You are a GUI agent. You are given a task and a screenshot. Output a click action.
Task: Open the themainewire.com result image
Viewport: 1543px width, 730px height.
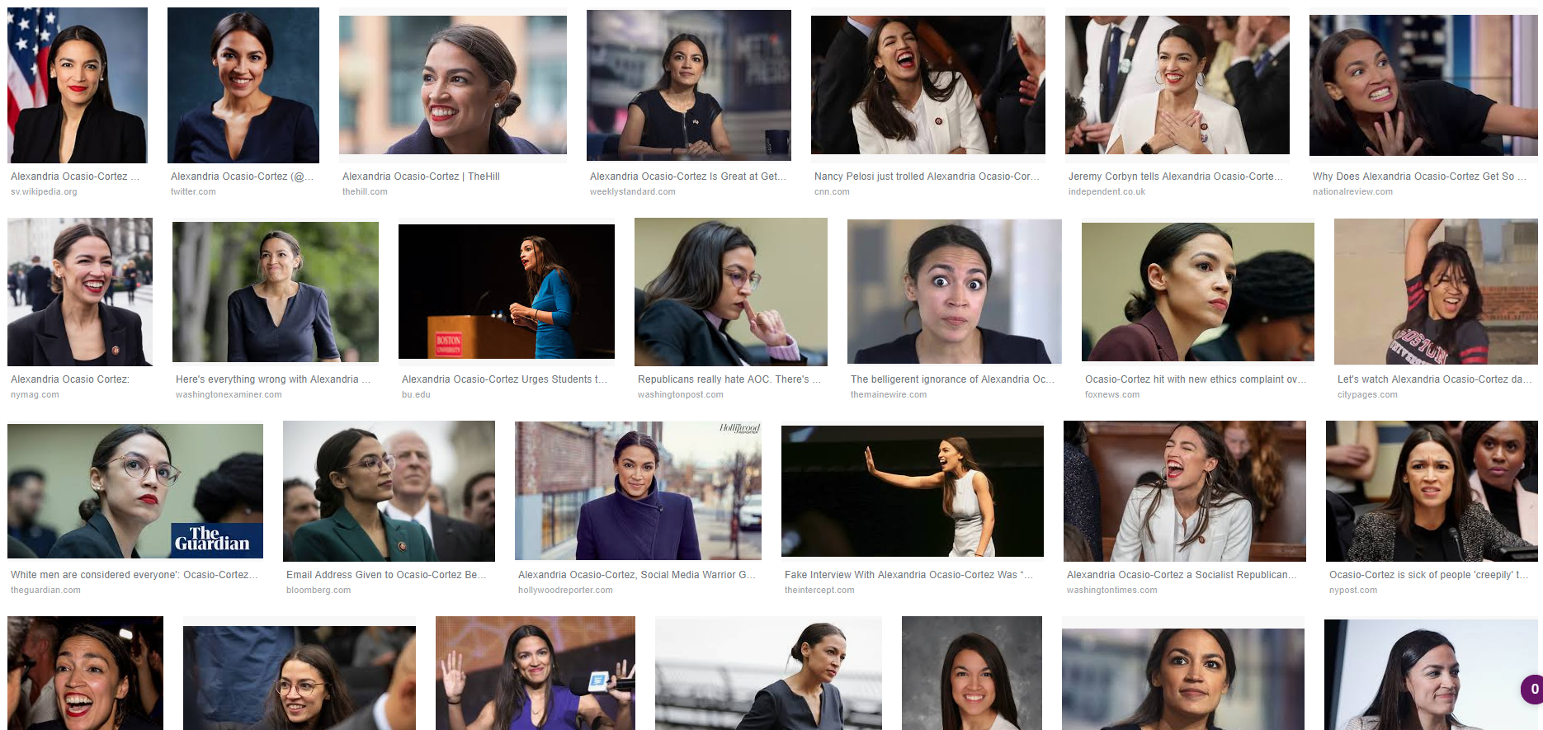(x=955, y=291)
